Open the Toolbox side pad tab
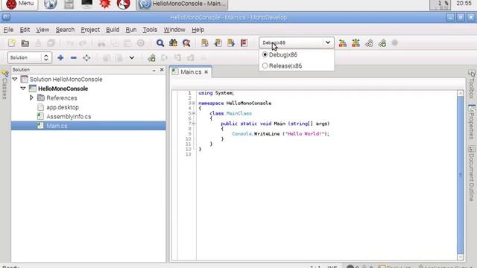Viewport: 477px width, 268px height. [x=472, y=84]
